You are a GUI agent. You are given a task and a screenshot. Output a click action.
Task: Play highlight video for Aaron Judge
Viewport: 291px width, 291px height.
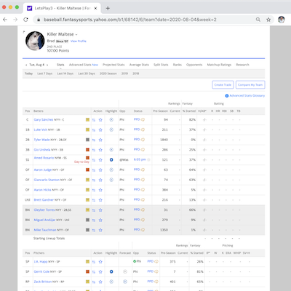[x=111, y=170]
